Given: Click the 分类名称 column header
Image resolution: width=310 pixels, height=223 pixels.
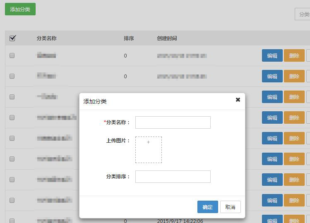Looking at the screenshot, I should coord(46,38).
